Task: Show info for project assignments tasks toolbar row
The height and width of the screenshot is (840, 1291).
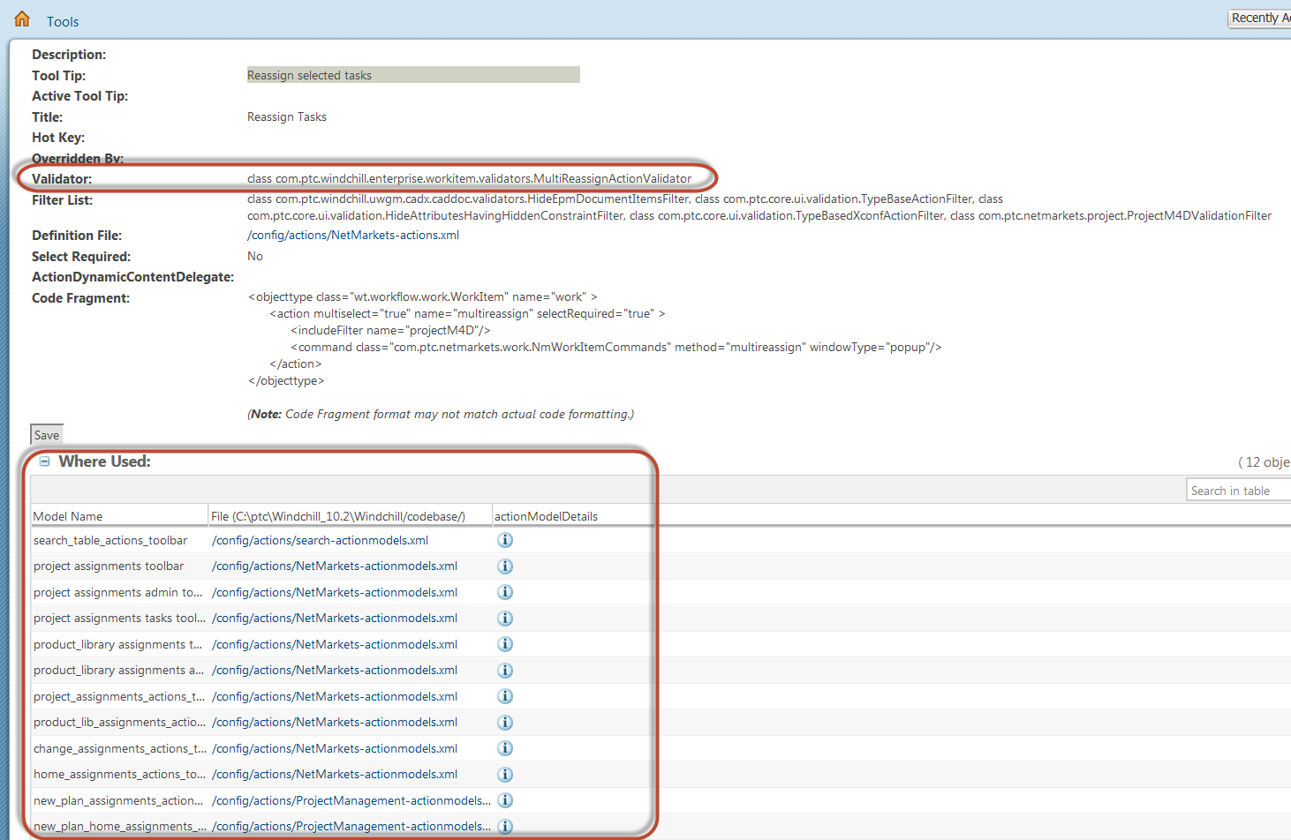Action: pos(505,619)
